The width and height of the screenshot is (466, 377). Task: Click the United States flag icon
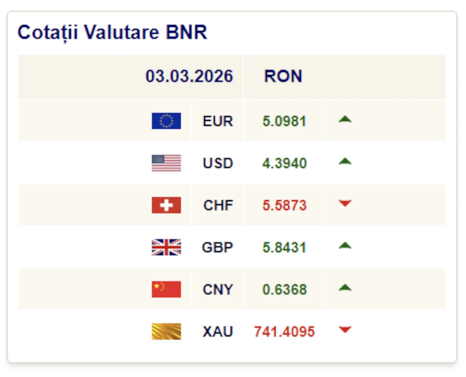(166, 163)
